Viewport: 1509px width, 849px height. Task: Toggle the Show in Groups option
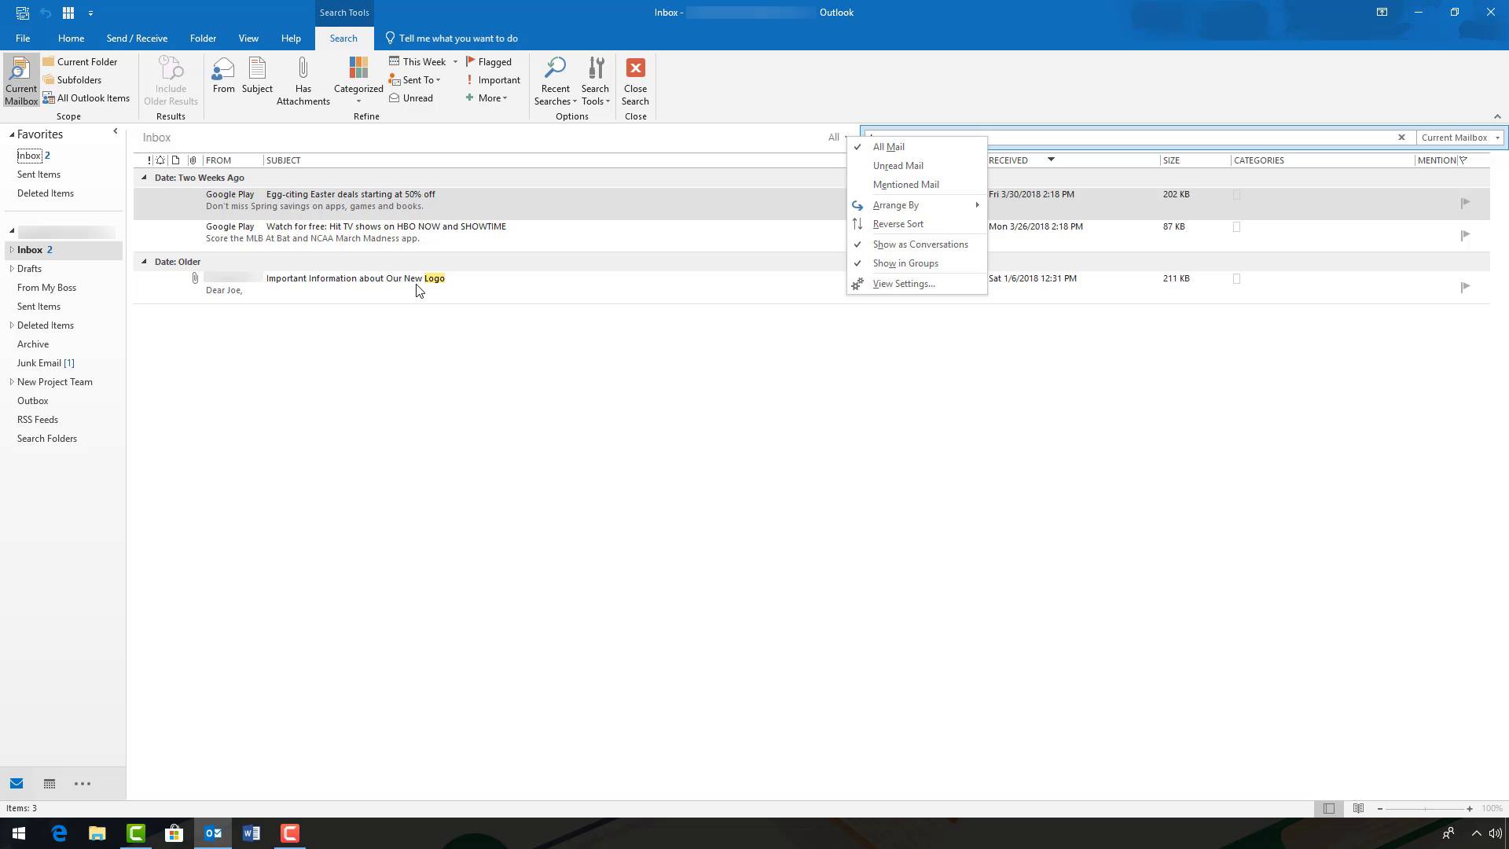pyautogui.click(x=905, y=263)
